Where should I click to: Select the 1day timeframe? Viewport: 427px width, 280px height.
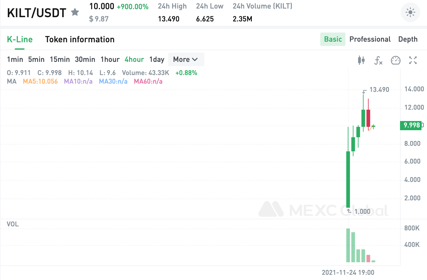(x=157, y=59)
